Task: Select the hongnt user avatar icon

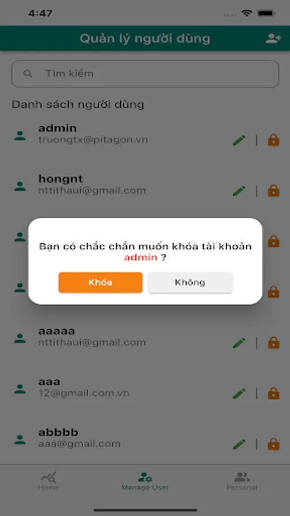Action: click(x=19, y=186)
